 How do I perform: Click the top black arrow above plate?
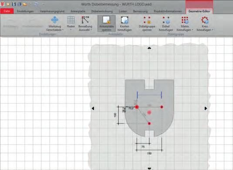(149, 48)
